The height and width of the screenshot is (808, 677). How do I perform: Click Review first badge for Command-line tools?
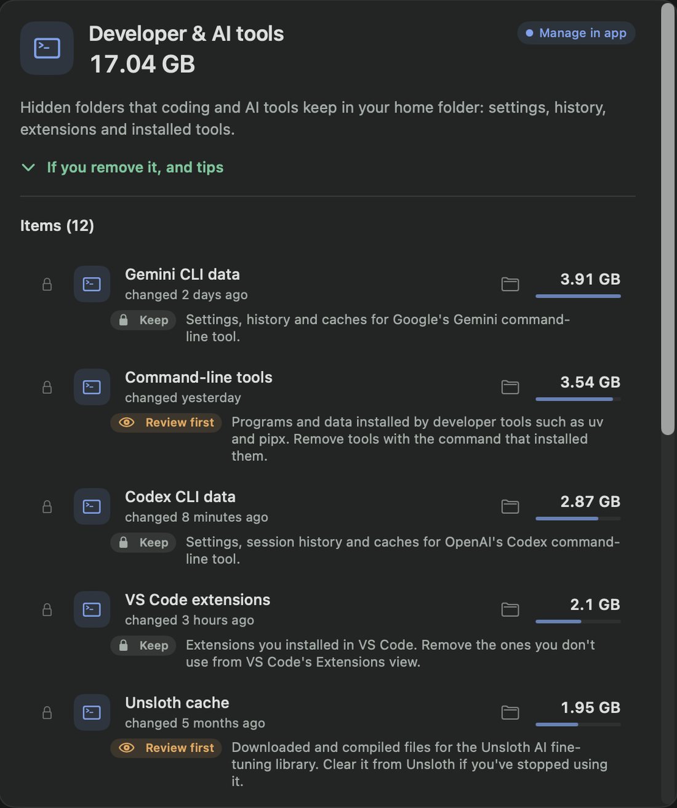(x=166, y=423)
